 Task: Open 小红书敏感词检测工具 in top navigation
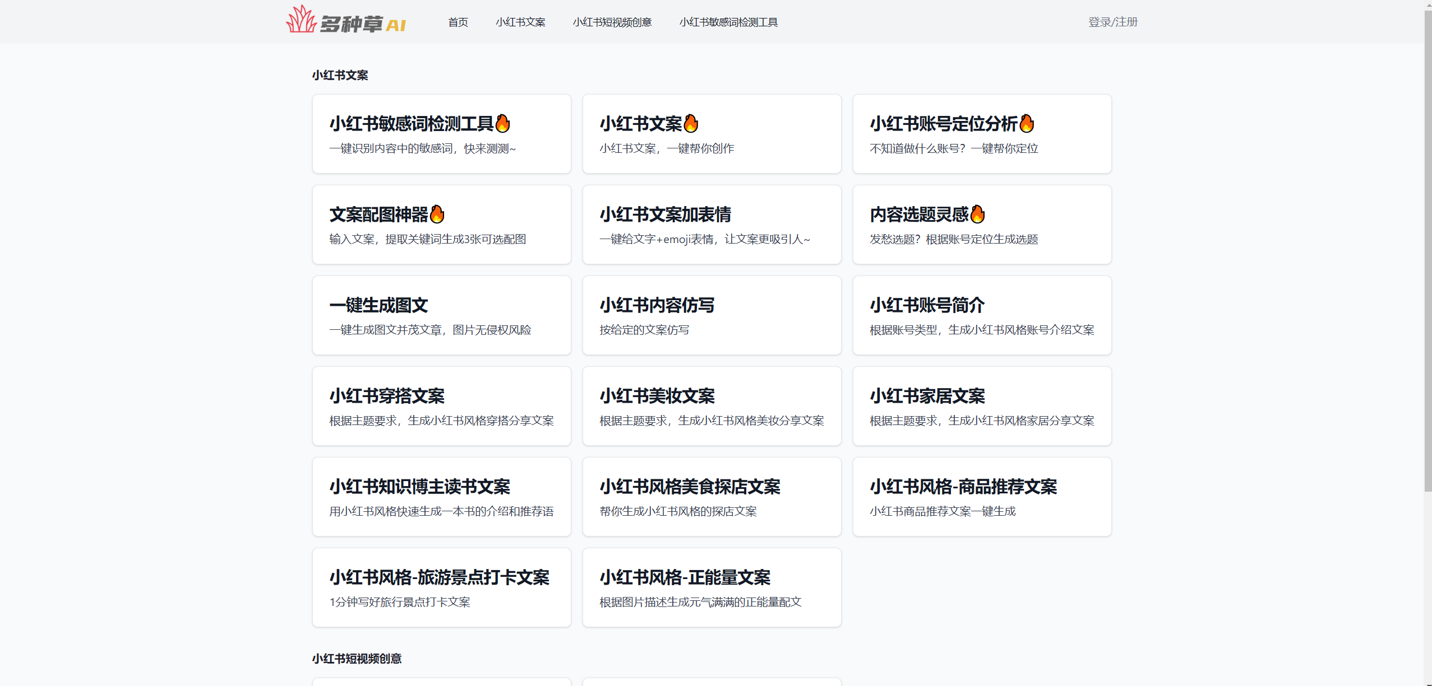[728, 22]
